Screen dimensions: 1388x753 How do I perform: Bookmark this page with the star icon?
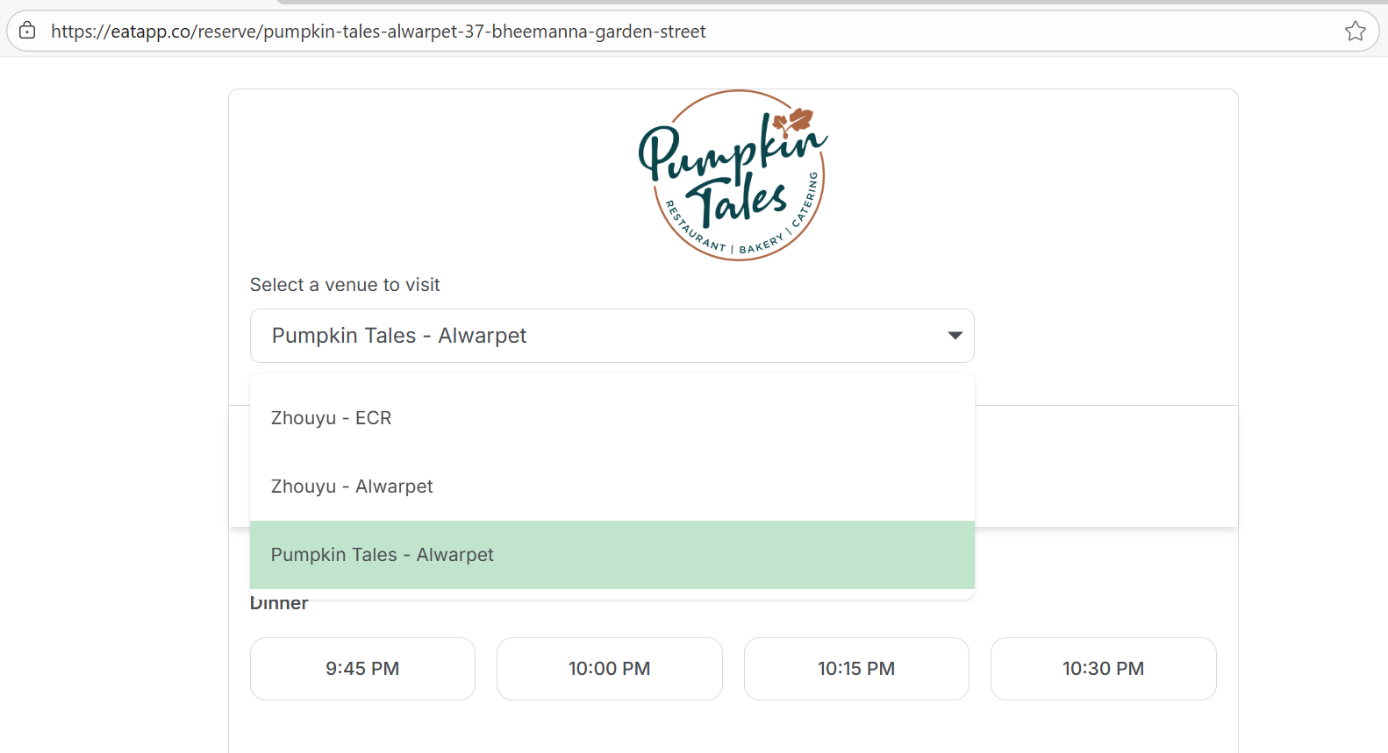coord(1355,31)
